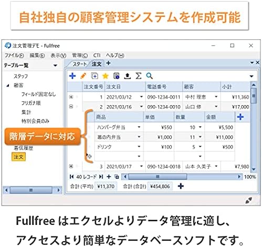Switch to the スタート tab
This screenshot has width=262, height=247.
[x=79, y=64]
